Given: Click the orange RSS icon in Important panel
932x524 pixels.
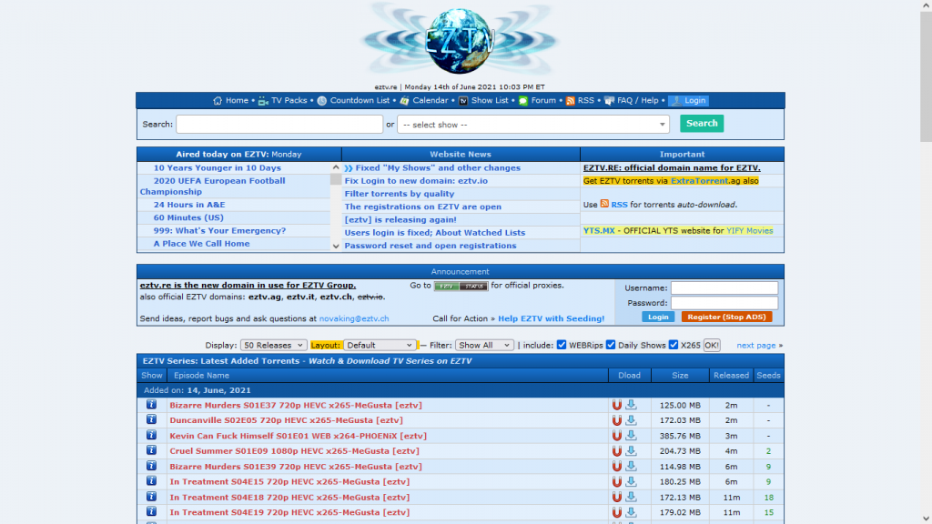Looking at the screenshot, I should [x=604, y=204].
